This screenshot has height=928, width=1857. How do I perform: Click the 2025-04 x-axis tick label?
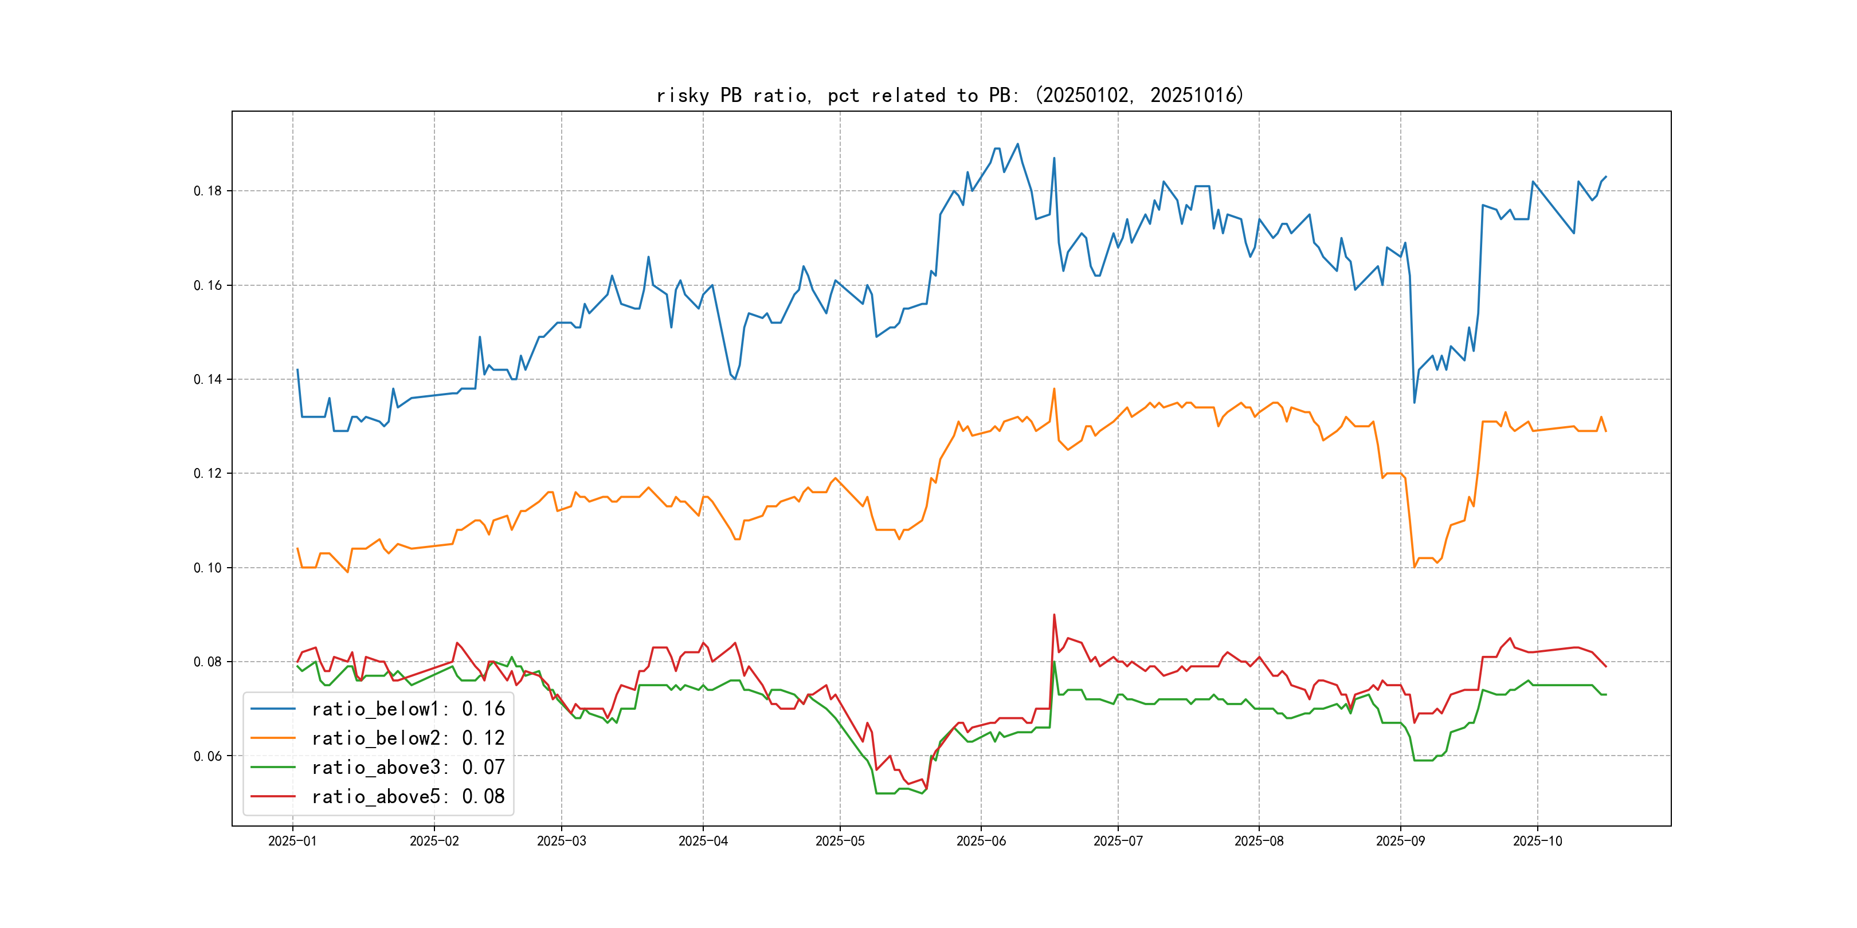pyautogui.click(x=703, y=841)
